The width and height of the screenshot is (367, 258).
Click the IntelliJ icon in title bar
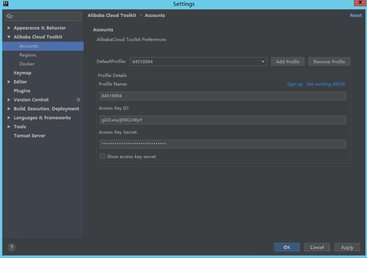click(6, 4)
